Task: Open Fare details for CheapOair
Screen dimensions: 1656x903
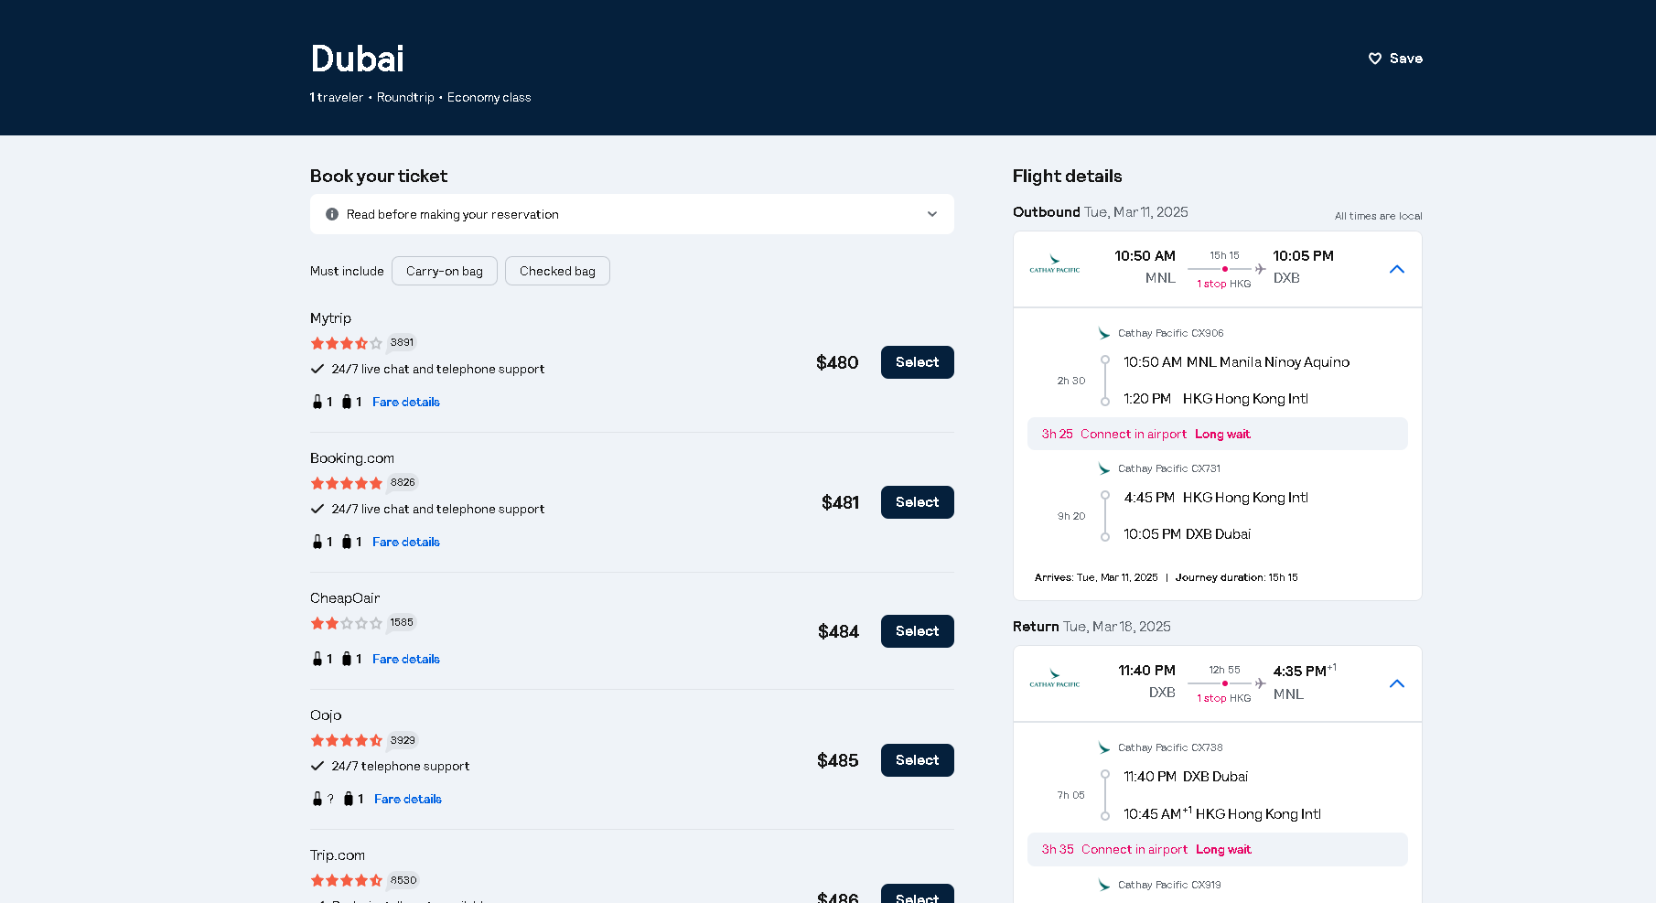Action: pyautogui.click(x=406, y=659)
